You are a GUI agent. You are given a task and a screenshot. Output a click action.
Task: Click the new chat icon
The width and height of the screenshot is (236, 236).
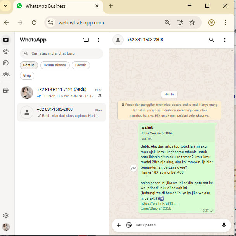[86, 40]
